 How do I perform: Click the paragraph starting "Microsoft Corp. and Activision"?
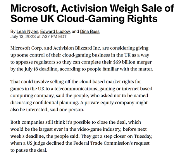coord(82,58)
